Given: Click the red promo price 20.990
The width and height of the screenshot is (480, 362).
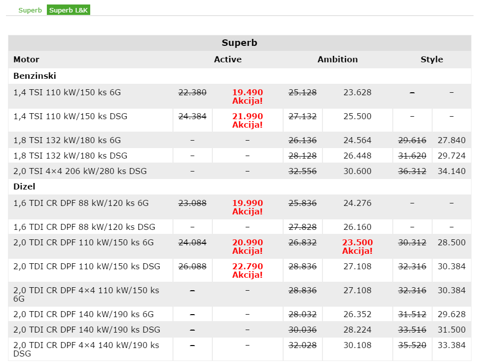Looking at the screenshot, I should [247, 242].
